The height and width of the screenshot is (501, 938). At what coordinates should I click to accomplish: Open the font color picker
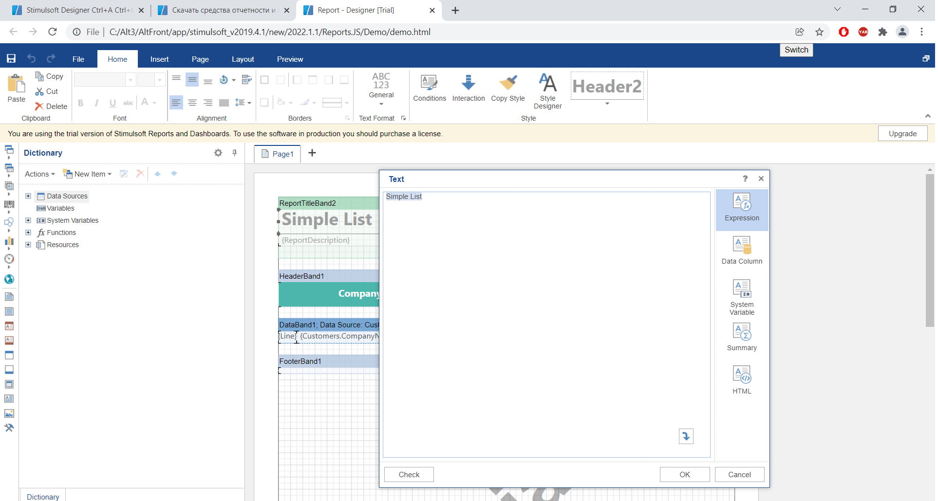click(x=149, y=103)
